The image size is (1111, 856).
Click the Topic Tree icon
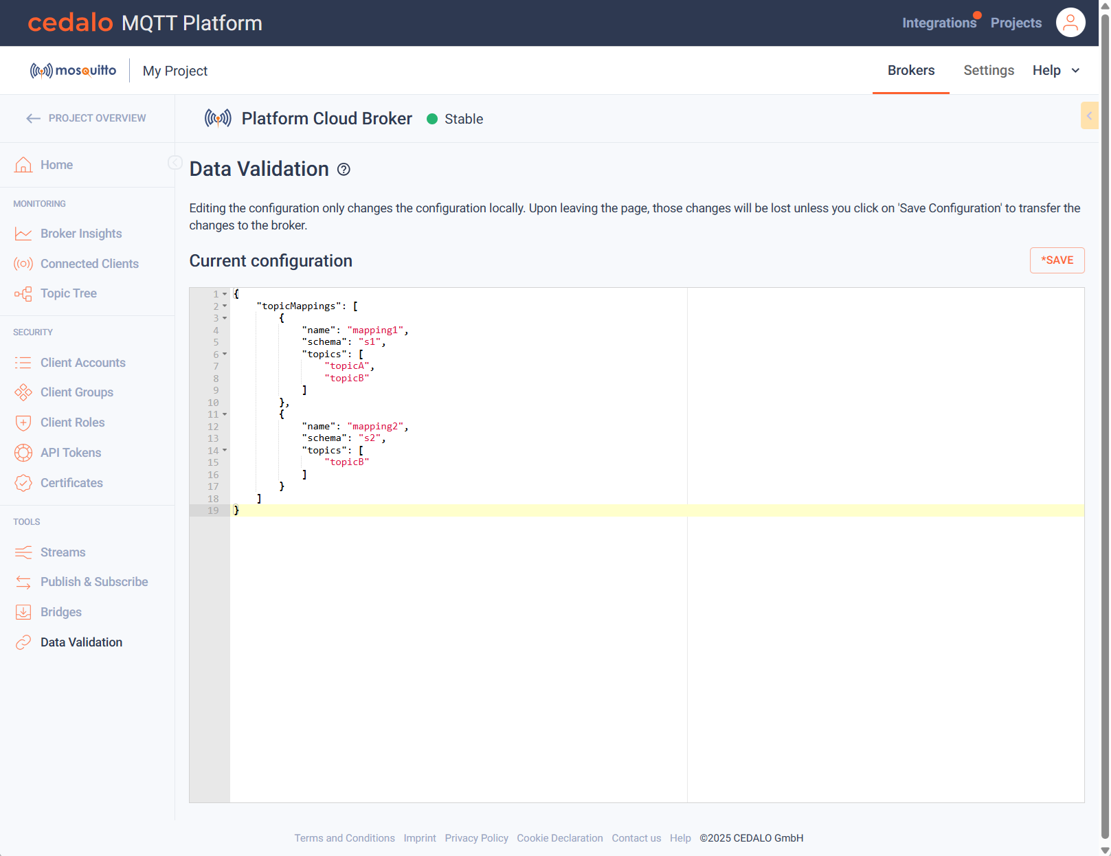coord(23,294)
